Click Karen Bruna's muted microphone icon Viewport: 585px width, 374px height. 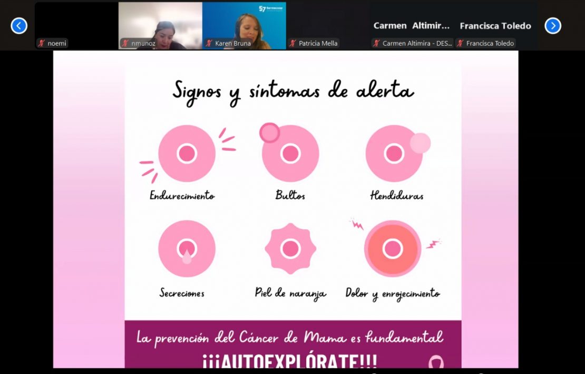pos(209,43)
